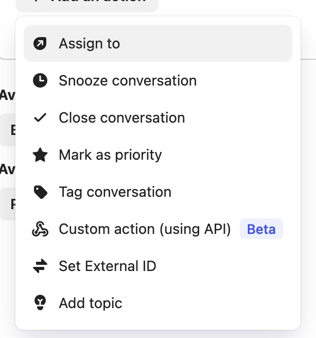The height and width of the screenshot is (338, 316).
Task: Pick "Close conversation" action label
Action: coord(122,118)
